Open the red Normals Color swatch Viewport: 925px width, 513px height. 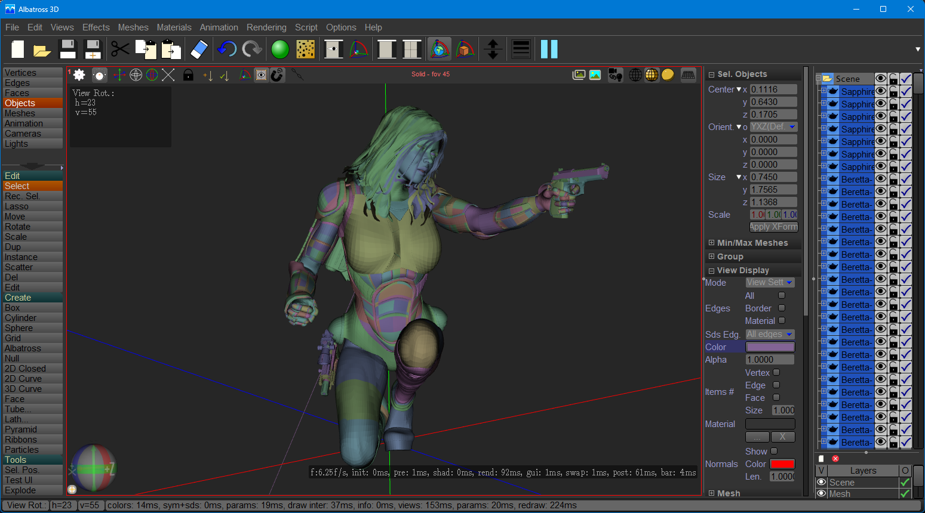(782, 463)
